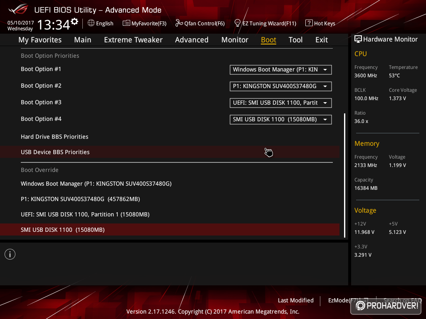The image size is (426, 319).
Task: Click the memory voltage value 1.199 V
Action: coord(397,165)
